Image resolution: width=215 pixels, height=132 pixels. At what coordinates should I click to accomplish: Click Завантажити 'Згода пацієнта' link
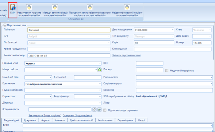(x=45, y=115)
